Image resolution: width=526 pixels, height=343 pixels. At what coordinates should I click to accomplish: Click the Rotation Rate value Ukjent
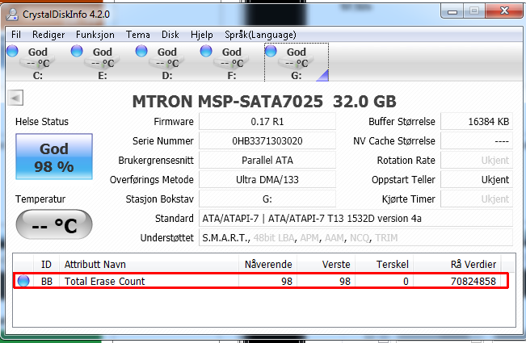click(x=477, y=160)
